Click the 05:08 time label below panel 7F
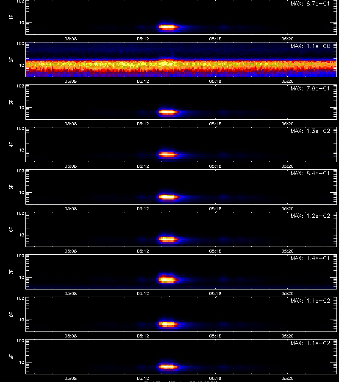The height and width of the screenshot is (382, 339). [70, 294]
